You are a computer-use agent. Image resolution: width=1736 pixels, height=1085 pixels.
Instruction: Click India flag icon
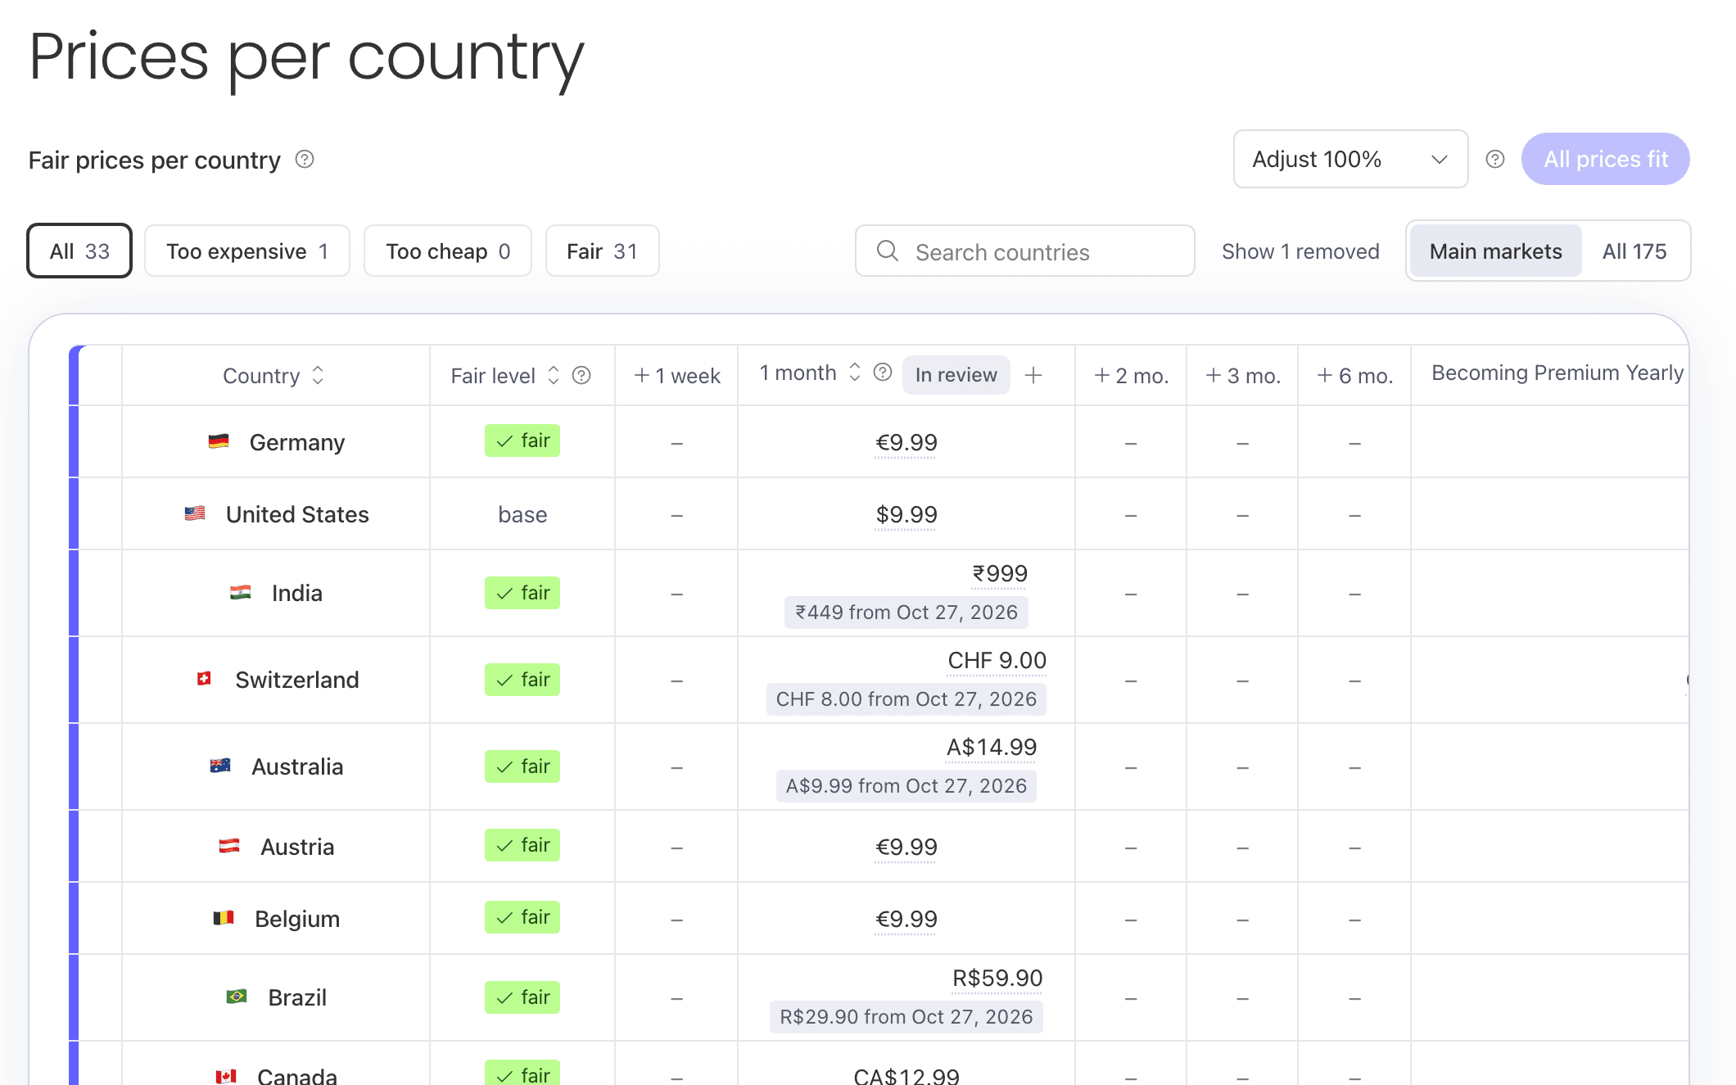pyautogui.click(x=241, y=592)
